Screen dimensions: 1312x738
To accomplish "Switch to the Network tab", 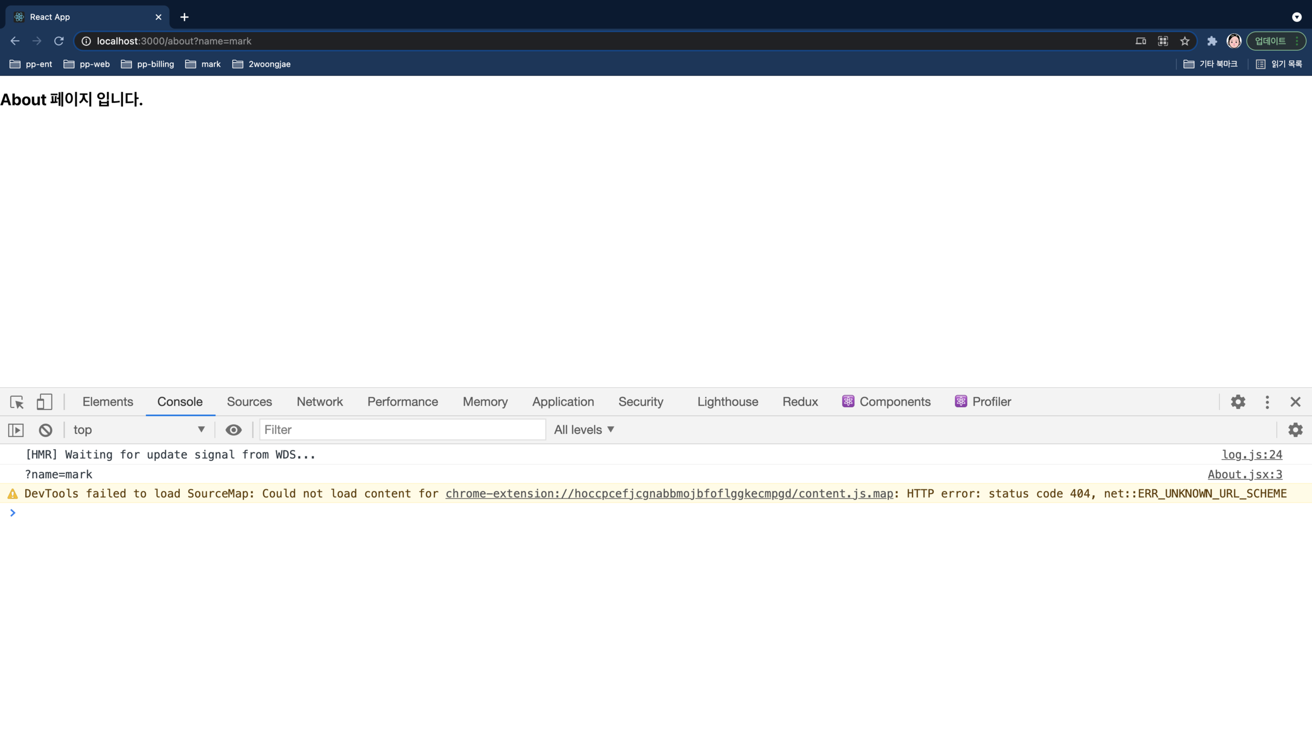I will click(319, 402).
